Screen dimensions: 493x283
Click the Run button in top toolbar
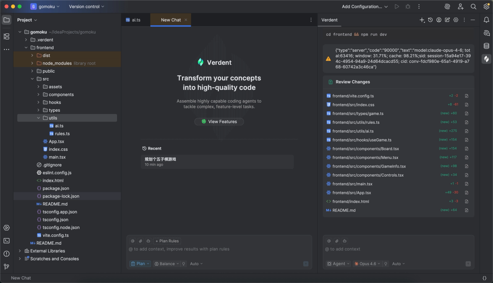coord(396,7)
